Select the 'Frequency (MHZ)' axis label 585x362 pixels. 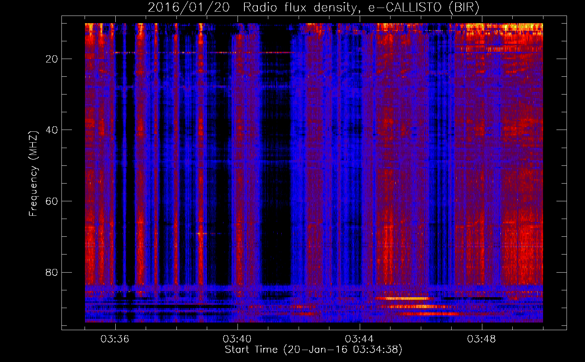tap(33, 173)
